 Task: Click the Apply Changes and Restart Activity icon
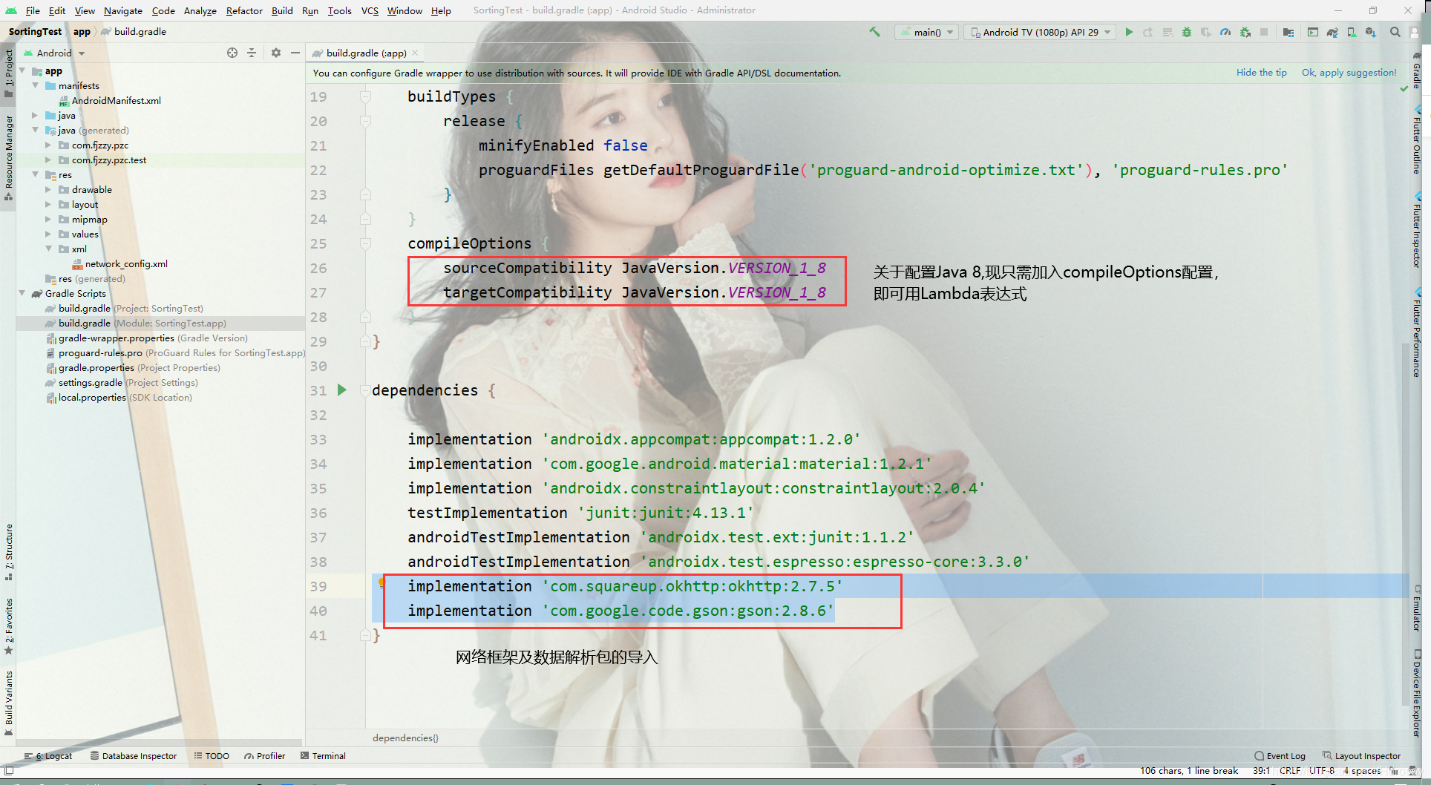coord(1148,32)
